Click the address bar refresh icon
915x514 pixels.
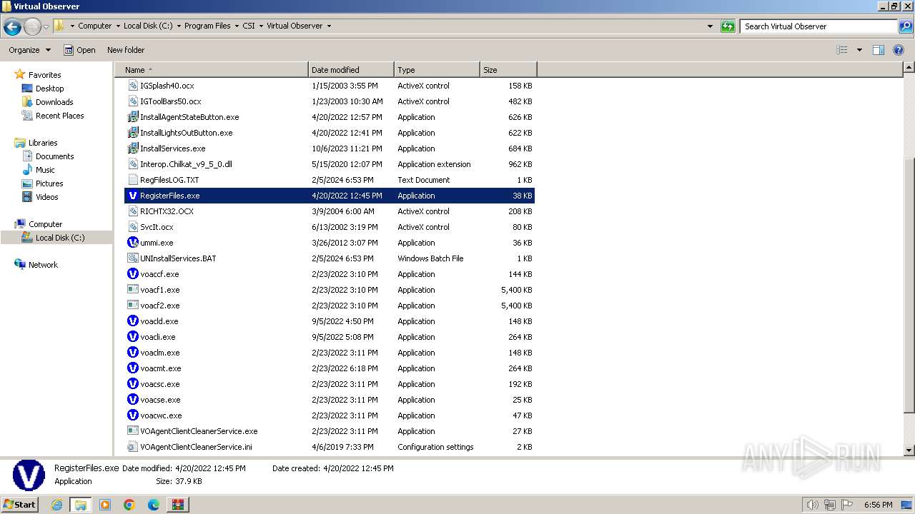728,26
